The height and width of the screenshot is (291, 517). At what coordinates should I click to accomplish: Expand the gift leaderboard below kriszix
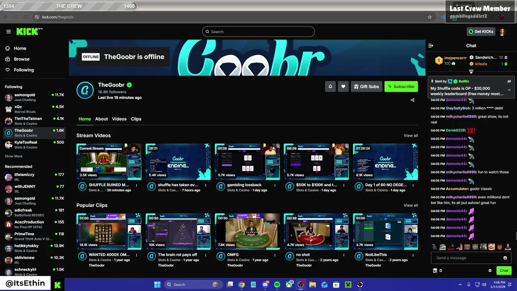pyautogui.click(x=471, y=72)
